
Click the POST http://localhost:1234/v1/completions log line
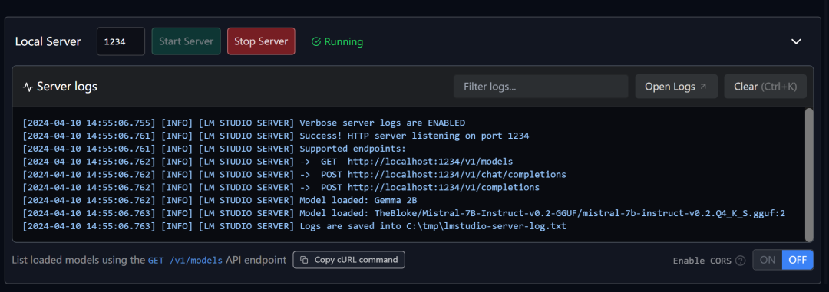[x=281, y=188]
